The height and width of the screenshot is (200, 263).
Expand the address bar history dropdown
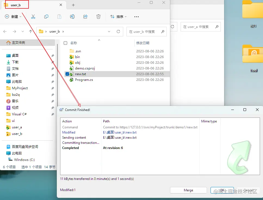pos(109,31)
